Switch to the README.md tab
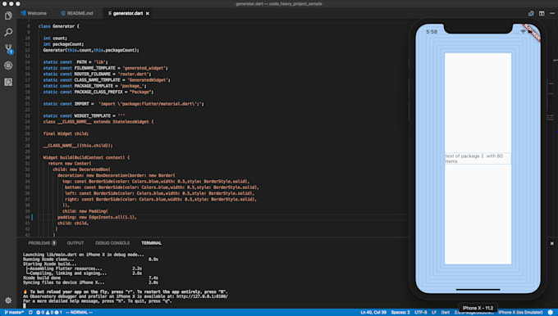 pos(76,13)
